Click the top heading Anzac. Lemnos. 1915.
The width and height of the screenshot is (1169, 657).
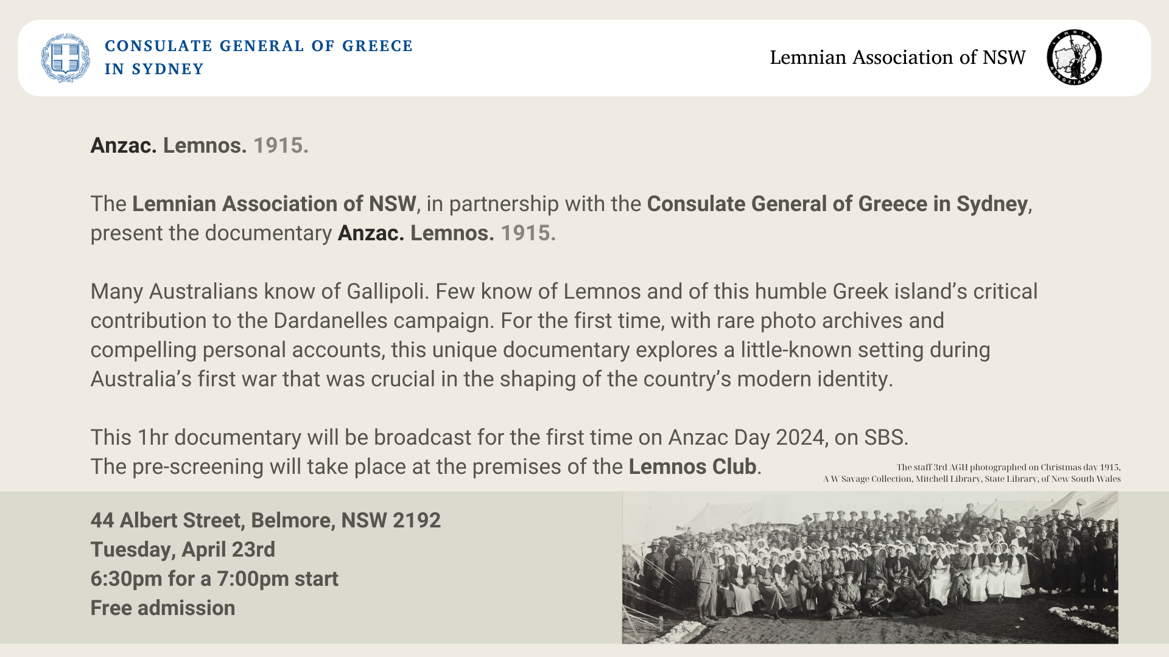(x=199, y=145)
